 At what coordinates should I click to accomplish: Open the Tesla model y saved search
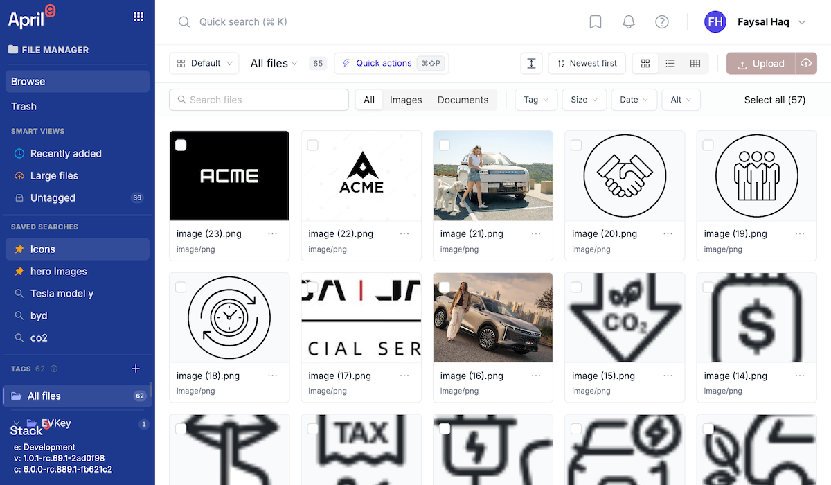(x=78, y=293)
